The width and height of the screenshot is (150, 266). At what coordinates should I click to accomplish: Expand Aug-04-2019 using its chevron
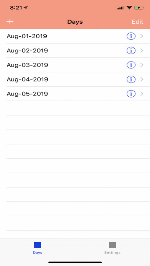point(142,79)
